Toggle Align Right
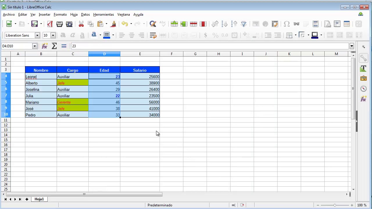372x209 pixels. (142, 35)
